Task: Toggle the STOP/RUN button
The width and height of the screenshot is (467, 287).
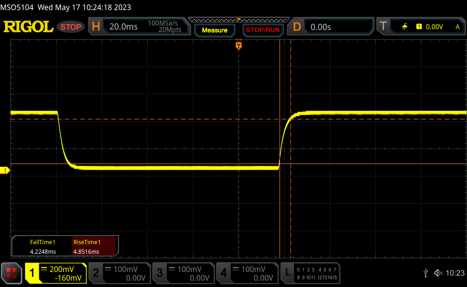Action: pyautogui.click(x=263, y=30)
